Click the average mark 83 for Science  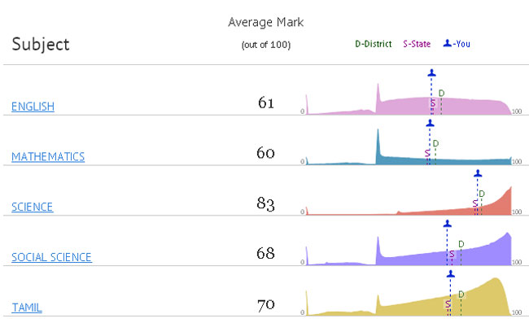click(x=266, y=203)
